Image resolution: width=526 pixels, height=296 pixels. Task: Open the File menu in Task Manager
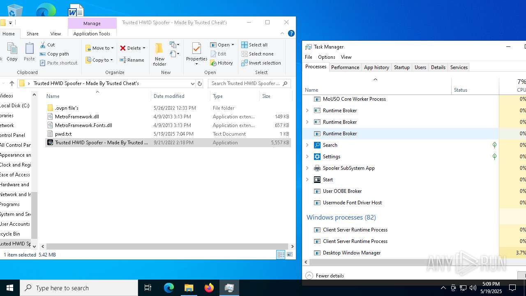coord(309,57)
